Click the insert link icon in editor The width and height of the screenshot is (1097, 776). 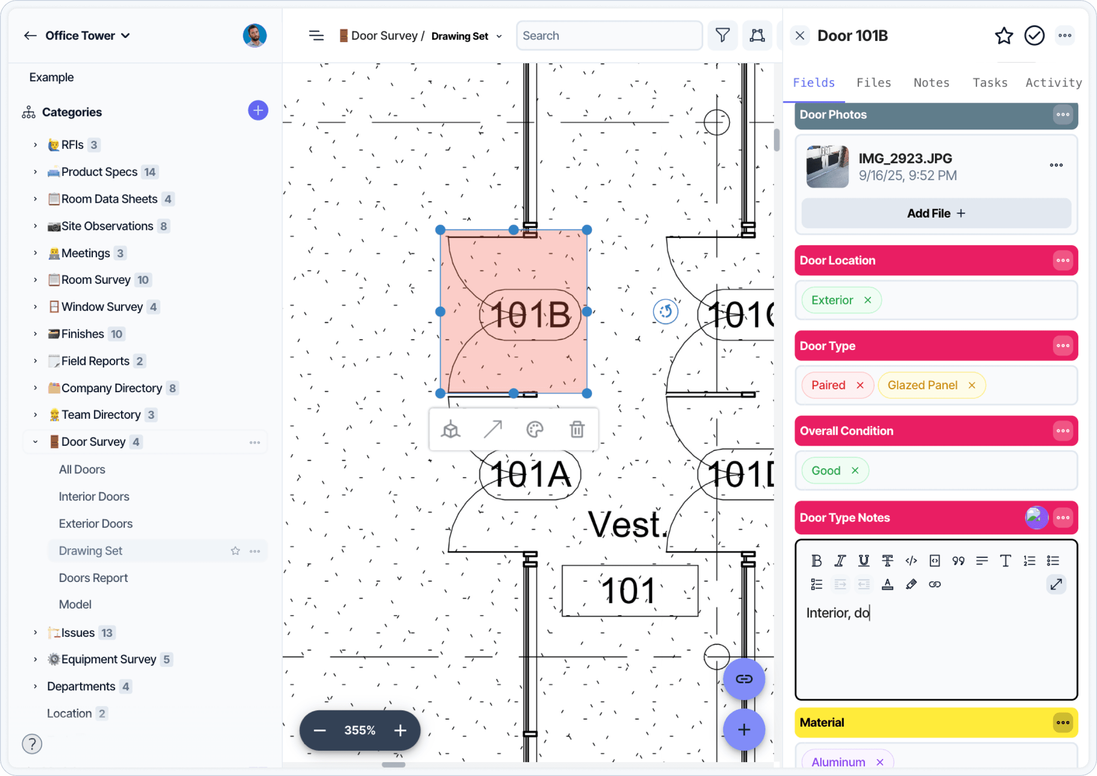[935, 585]
